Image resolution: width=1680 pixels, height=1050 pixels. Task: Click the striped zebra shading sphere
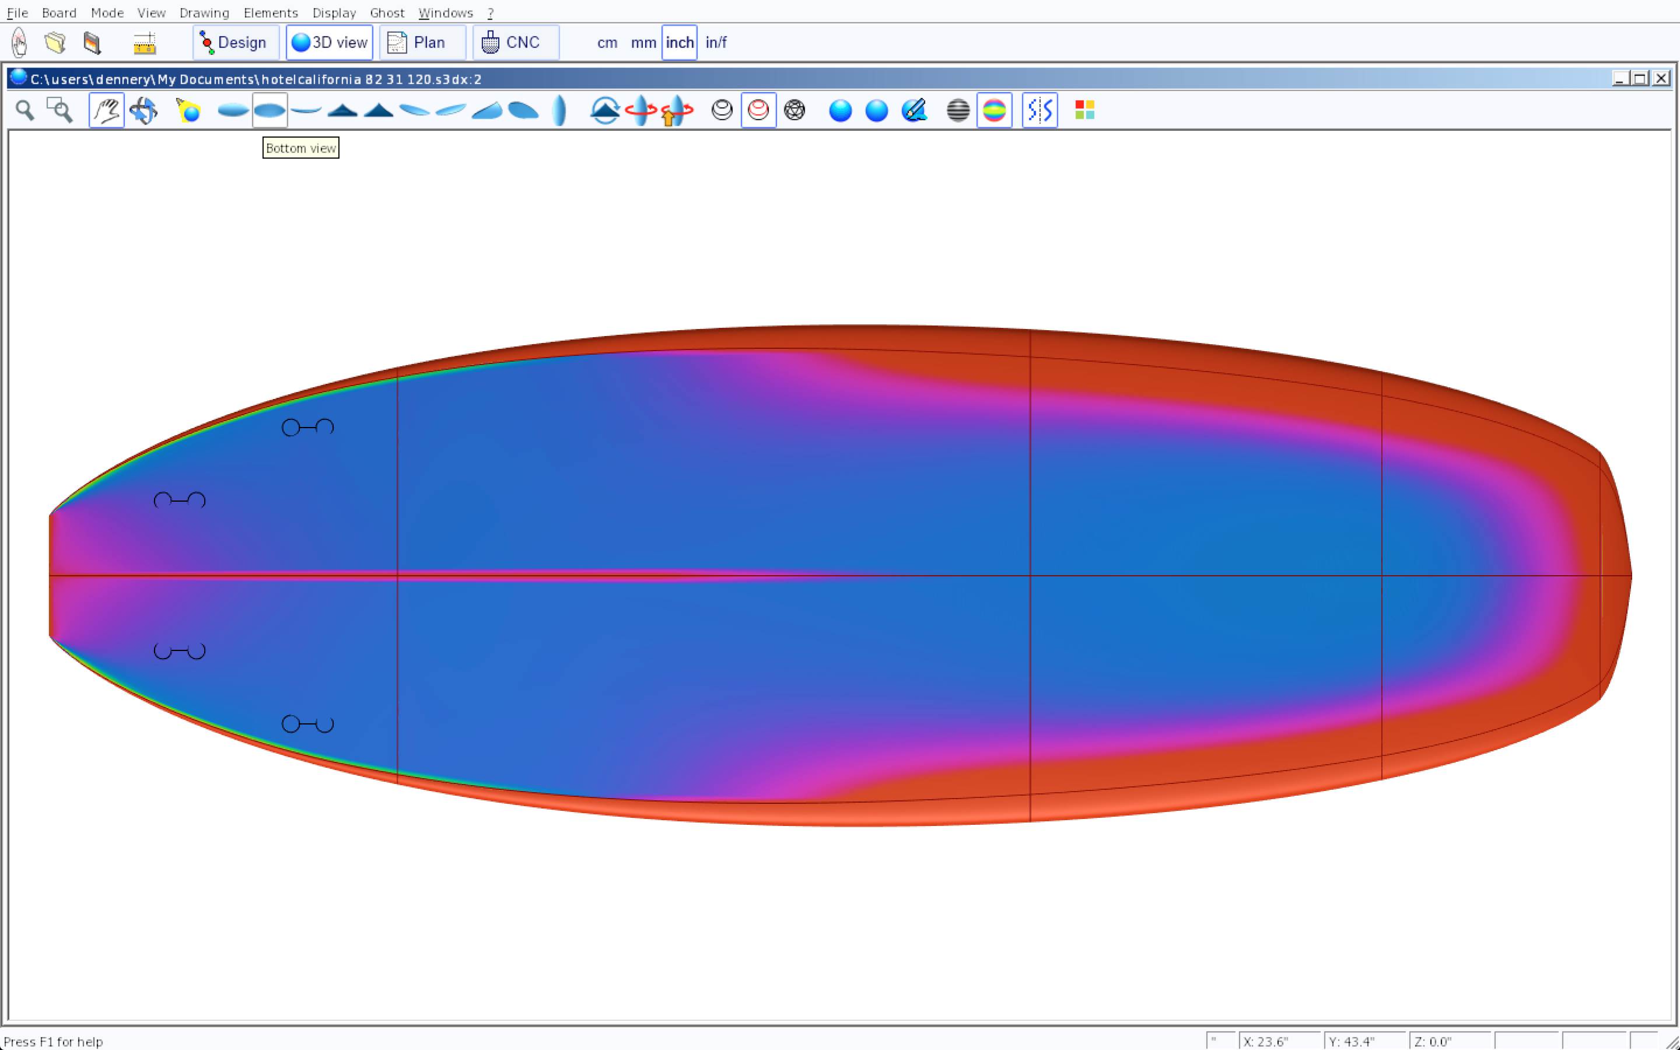coord(957,110)
